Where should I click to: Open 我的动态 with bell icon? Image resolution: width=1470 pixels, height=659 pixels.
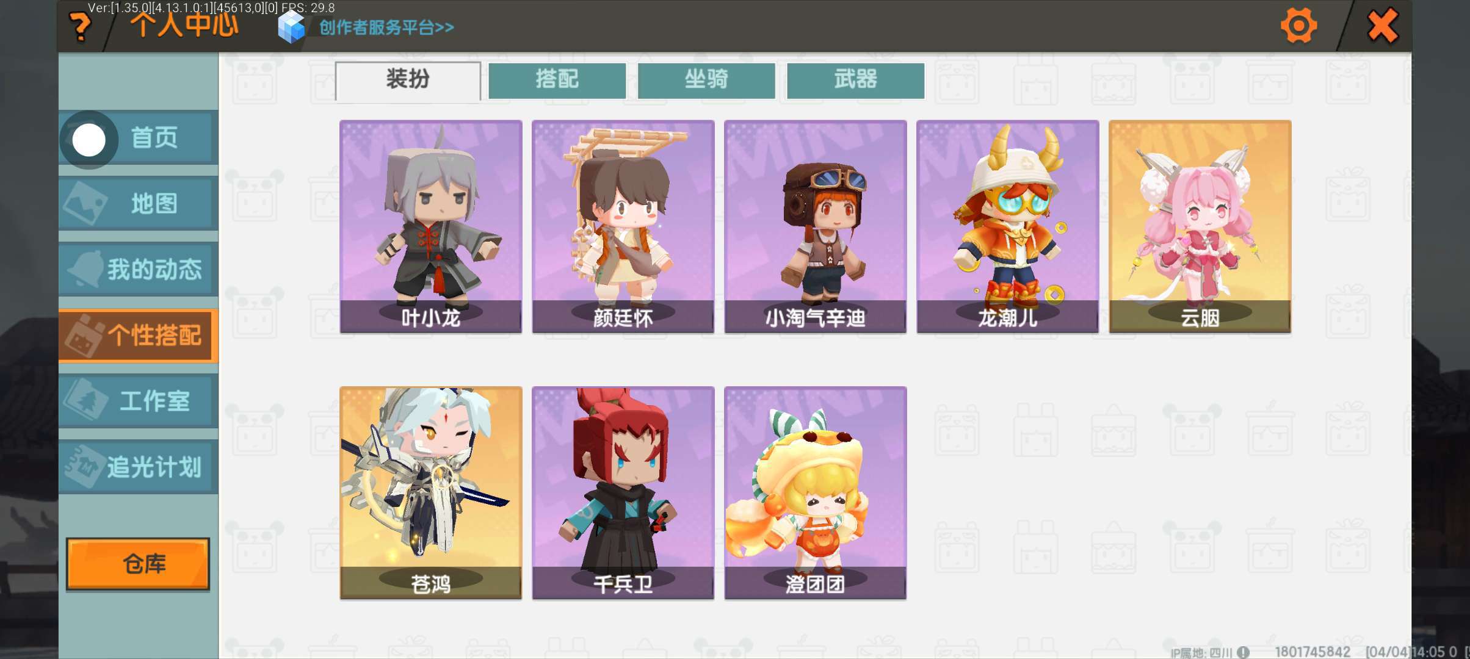(139, 269)
